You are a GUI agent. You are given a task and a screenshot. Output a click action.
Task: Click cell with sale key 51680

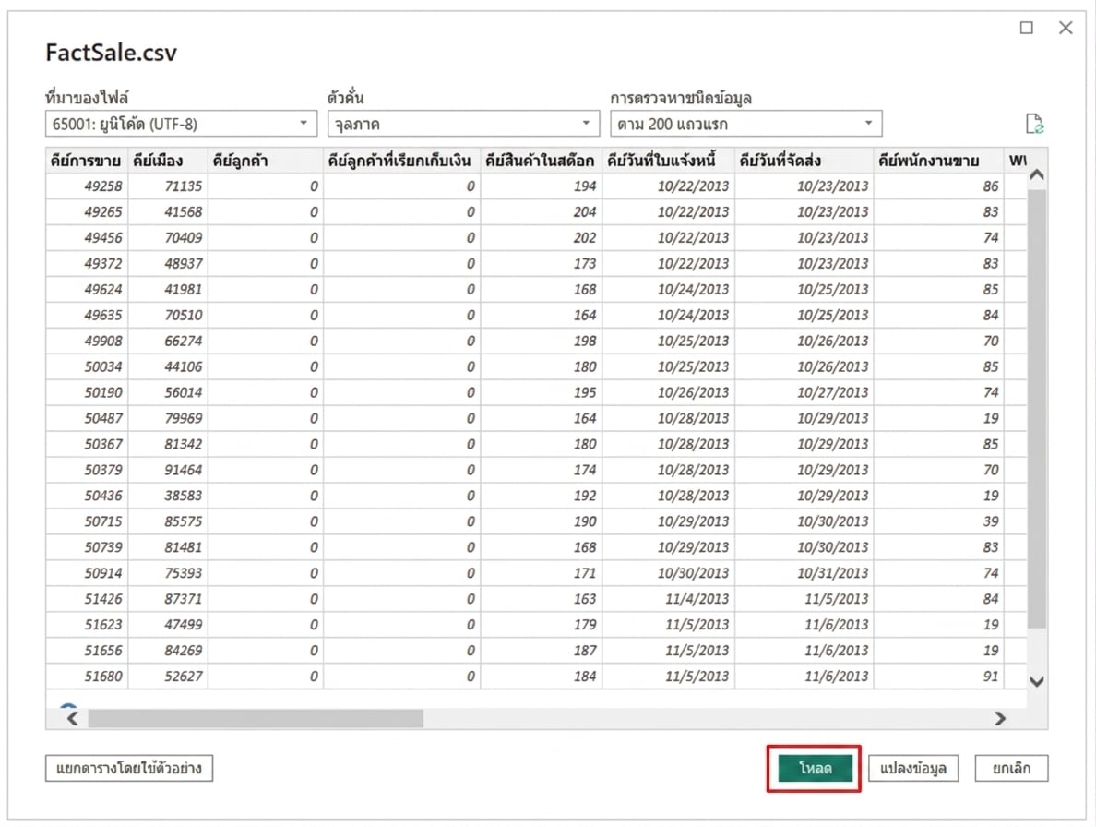click(87, 677)
